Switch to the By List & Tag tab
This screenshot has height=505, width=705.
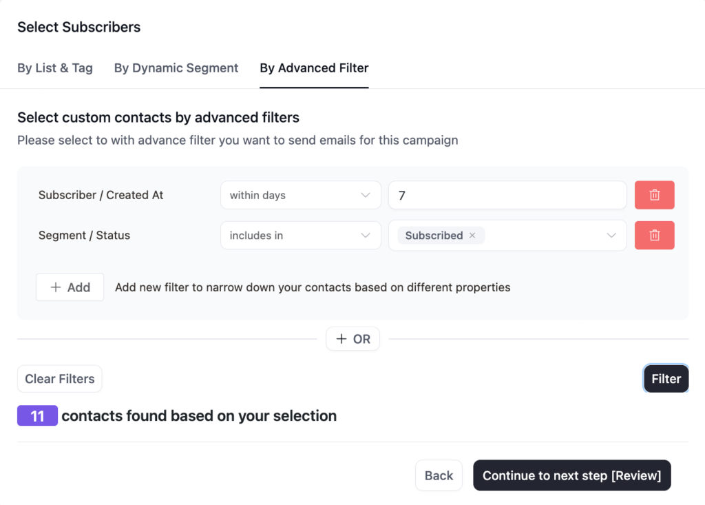coord(55,68)
